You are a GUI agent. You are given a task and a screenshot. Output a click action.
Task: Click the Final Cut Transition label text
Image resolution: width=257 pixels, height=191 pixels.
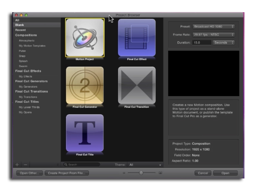(x=137, y=107)
